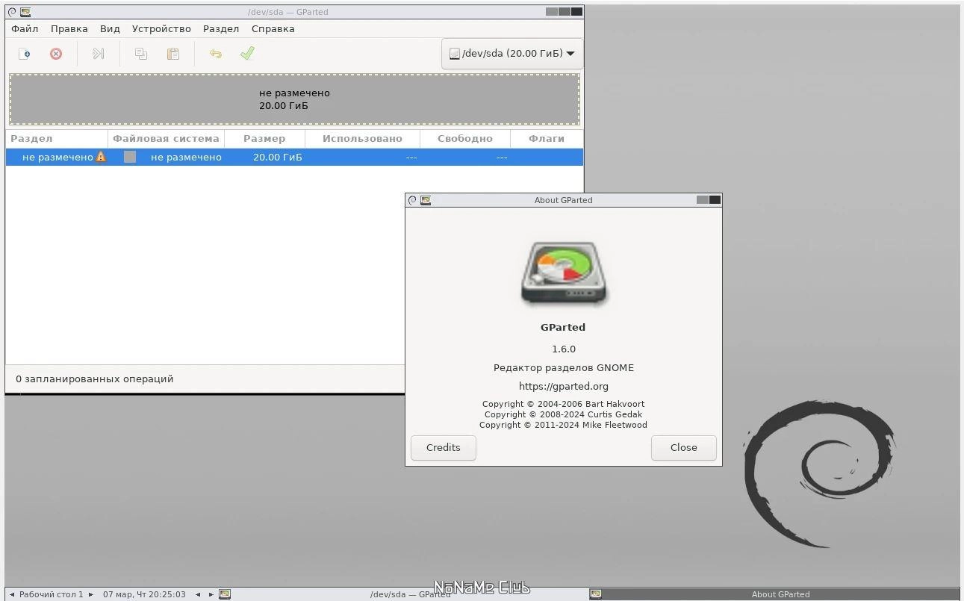Click the Debian swirl icon in GParted titlebar
Screen dimensions: 964x601
[12, 12]
